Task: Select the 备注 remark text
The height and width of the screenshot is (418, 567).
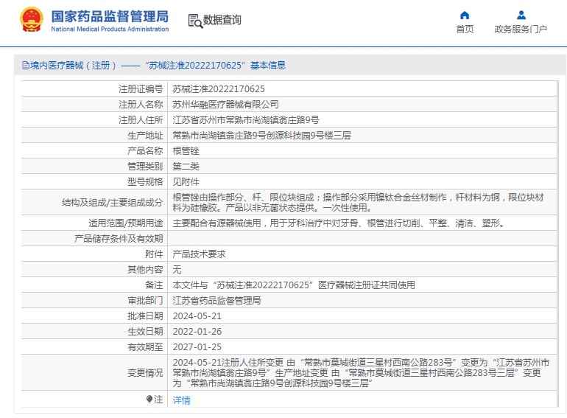Action: [x=294, y=285]
